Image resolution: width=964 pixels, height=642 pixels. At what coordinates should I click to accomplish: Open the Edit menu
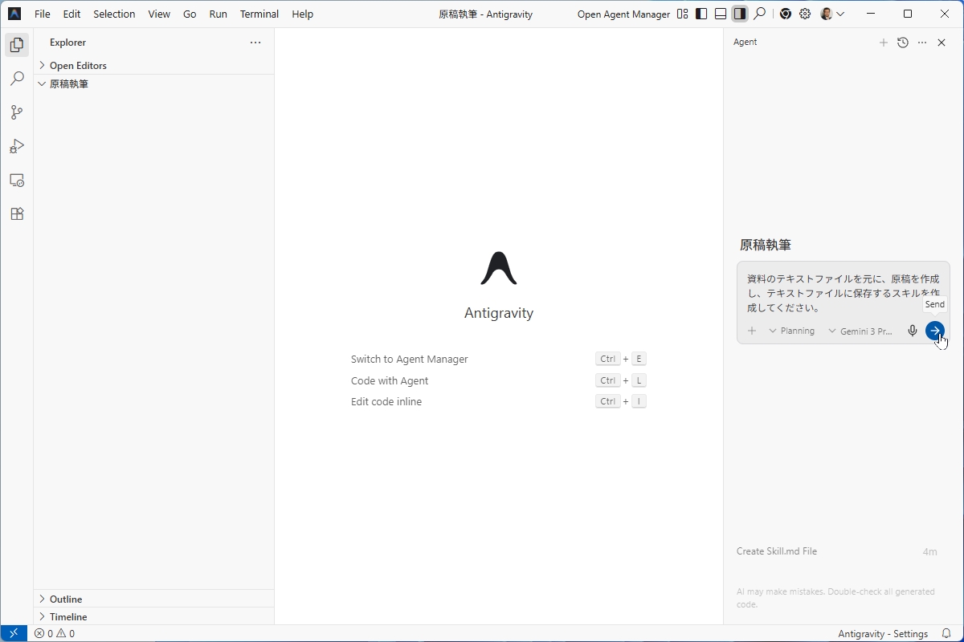click(71, 14)
